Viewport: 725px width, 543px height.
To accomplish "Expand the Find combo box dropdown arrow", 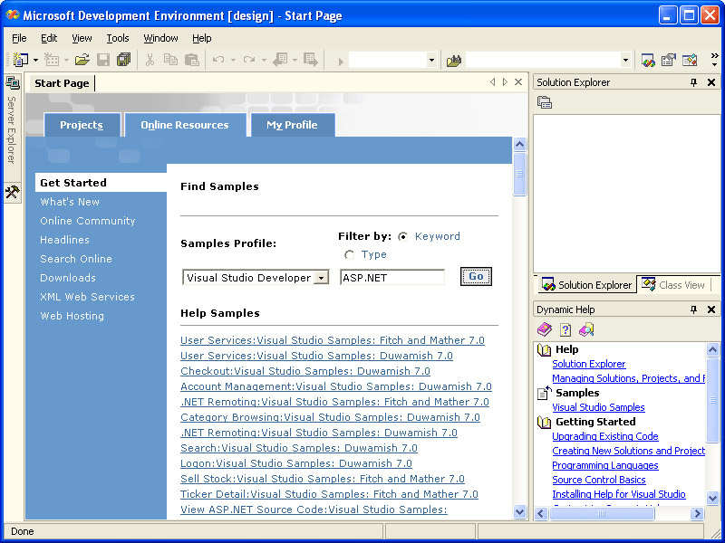I will (x=625, y=60).
